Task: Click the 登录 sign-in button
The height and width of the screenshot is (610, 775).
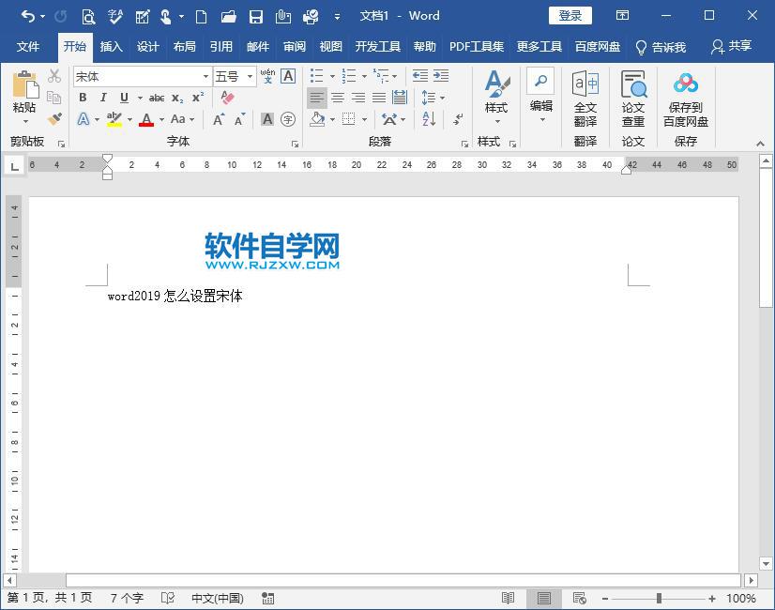Action: [570, 15]
